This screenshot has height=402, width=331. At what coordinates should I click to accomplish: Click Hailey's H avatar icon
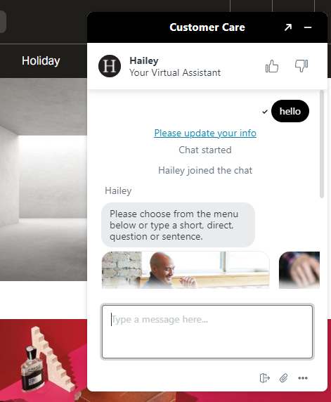[110, 66]
